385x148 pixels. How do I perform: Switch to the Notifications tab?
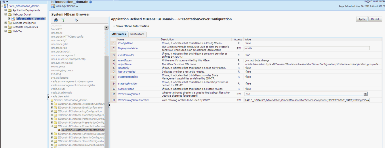(x=137, y=34)
